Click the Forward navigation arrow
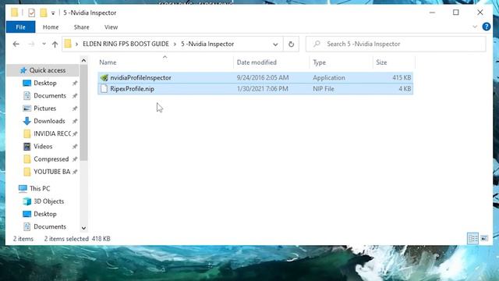The height and width of the screenshot is (281, 499). [31, 44]
